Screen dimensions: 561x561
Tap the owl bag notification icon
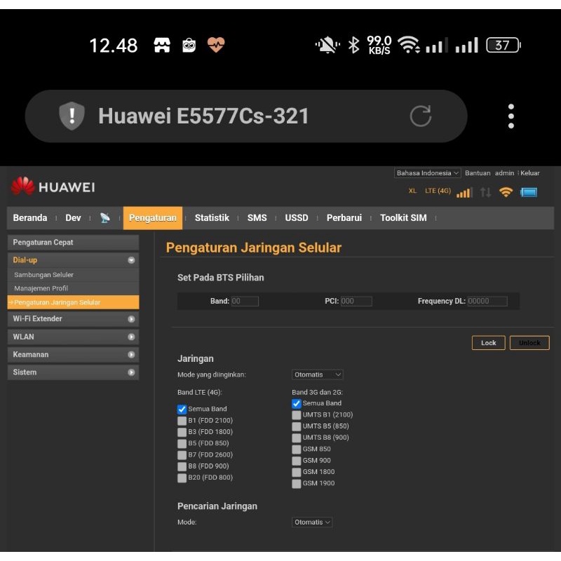(189, 45)
